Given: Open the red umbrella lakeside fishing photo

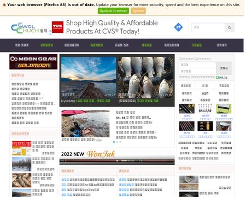Looking at the screenshot, I should (85, 124).
